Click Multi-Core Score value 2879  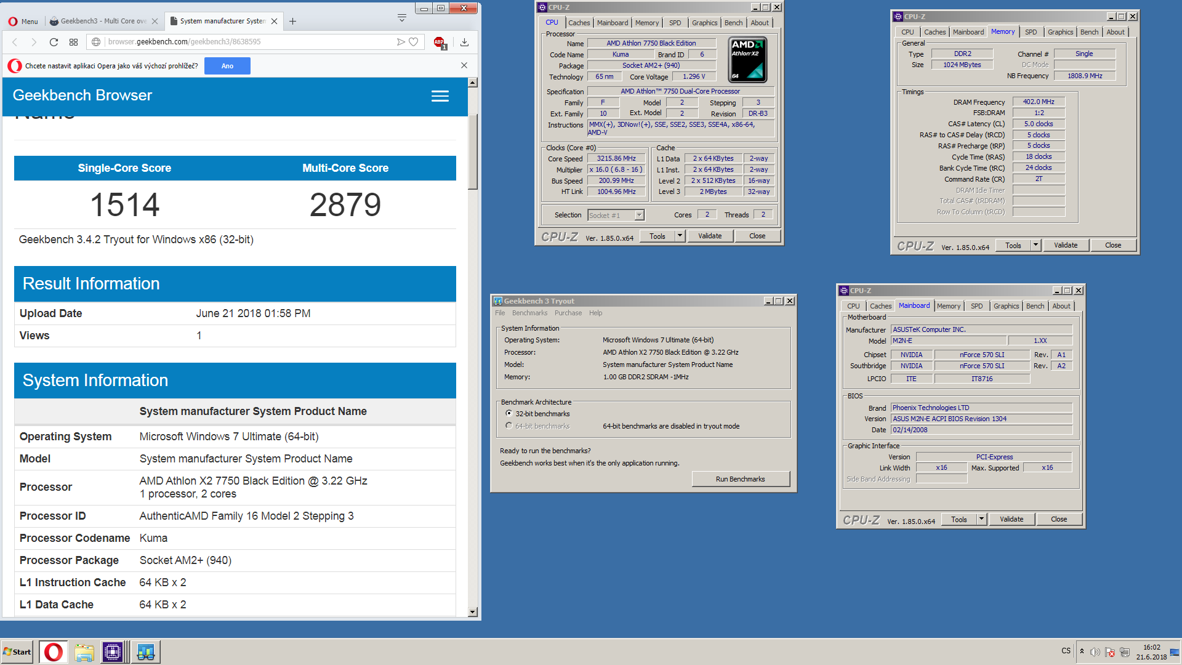point(345,204)
